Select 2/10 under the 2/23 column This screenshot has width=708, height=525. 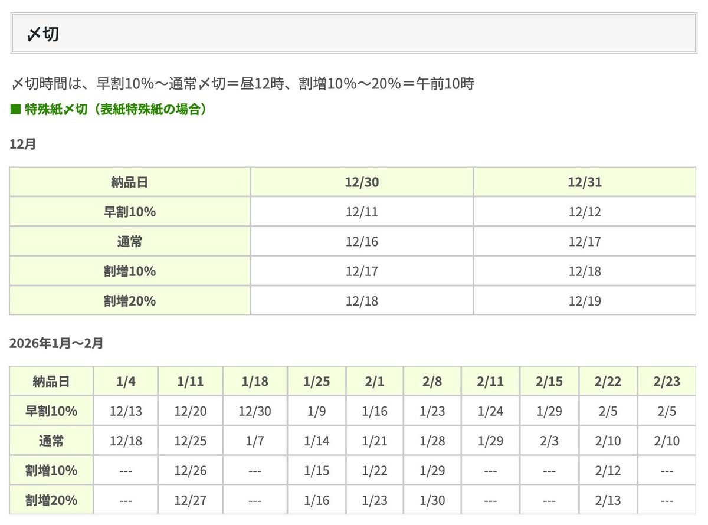click(666, 441)
